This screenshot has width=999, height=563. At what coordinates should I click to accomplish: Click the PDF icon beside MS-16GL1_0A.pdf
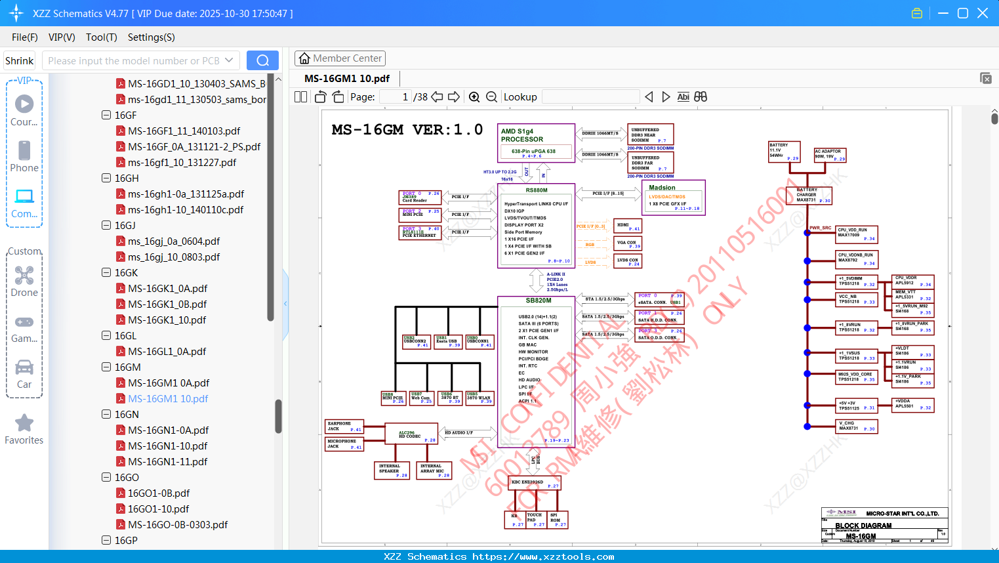[x=121, y=351]
